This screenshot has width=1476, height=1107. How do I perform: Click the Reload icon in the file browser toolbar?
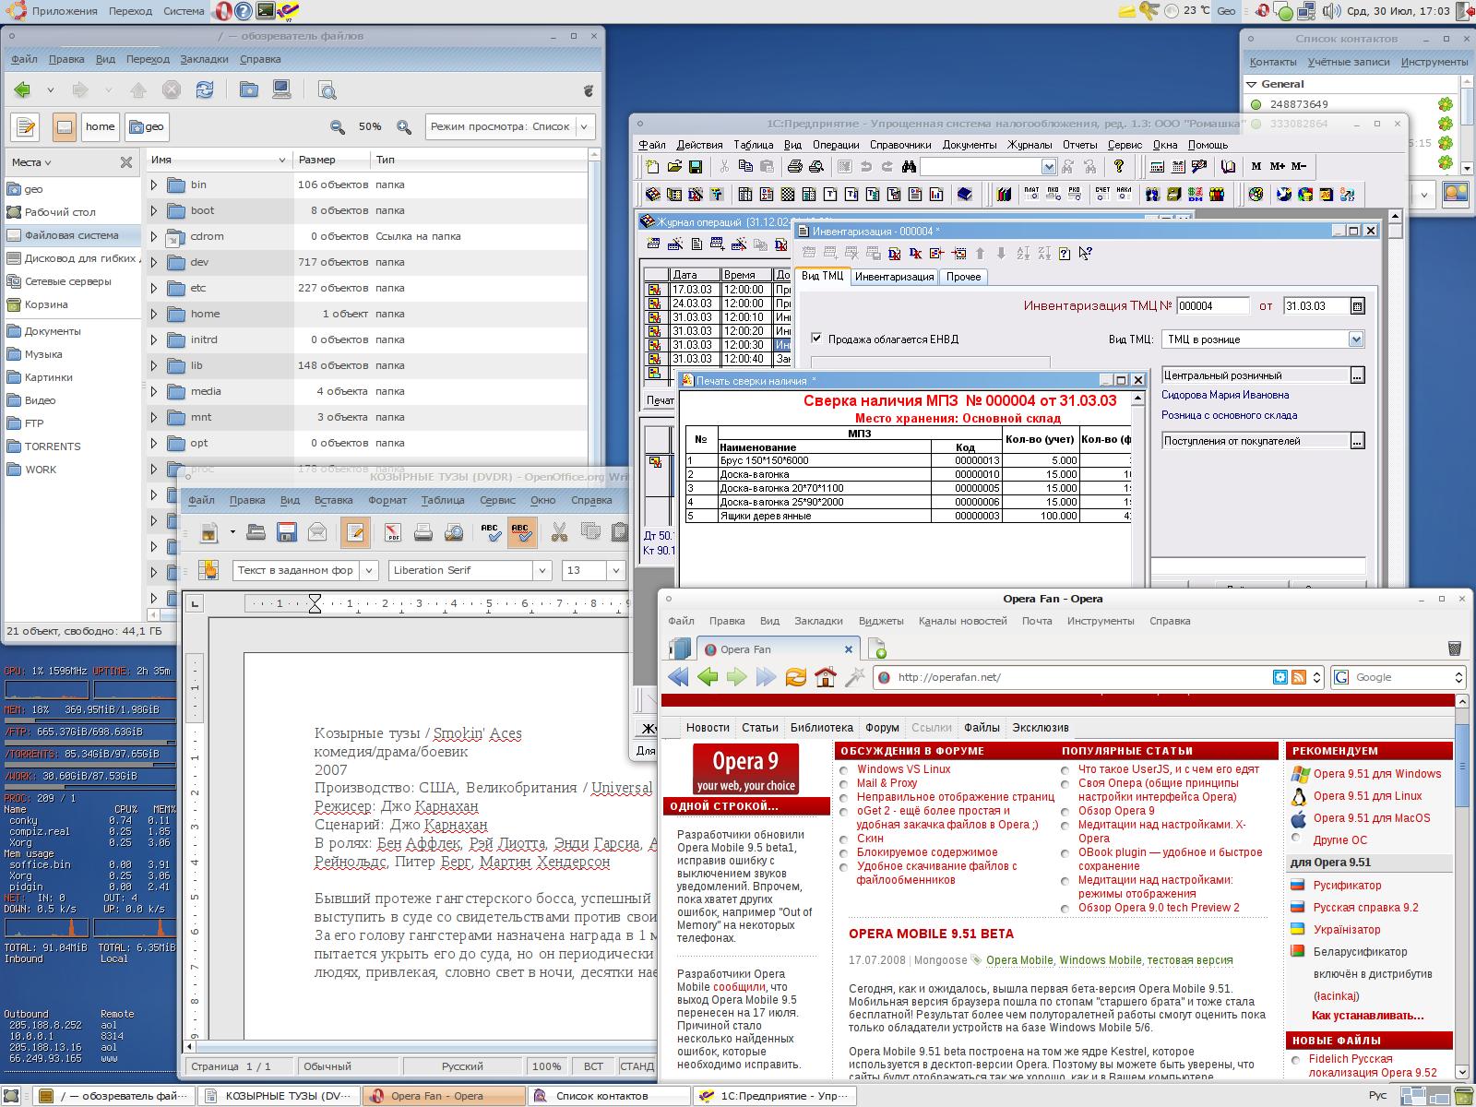pyautogui.click(x=204, y=89)
